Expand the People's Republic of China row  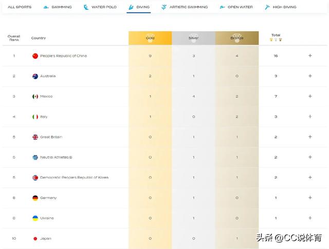[310, 55]
